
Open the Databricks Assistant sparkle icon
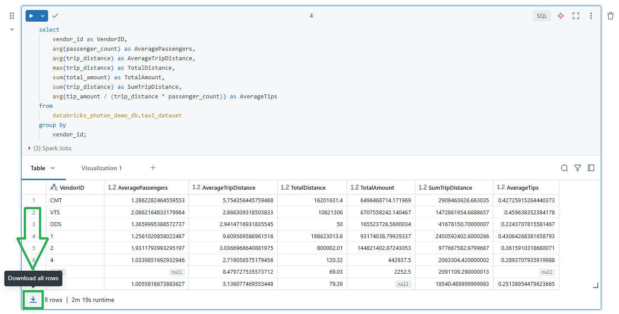tap(561, 16)
